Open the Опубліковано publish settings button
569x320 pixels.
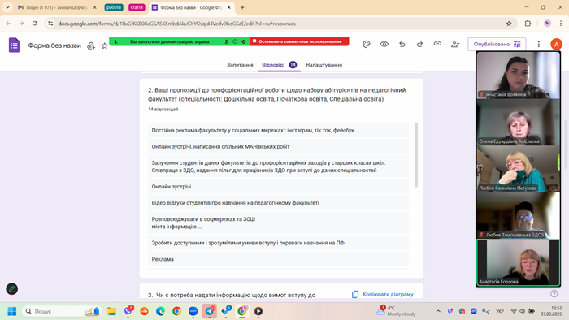[x=497, y=44]
